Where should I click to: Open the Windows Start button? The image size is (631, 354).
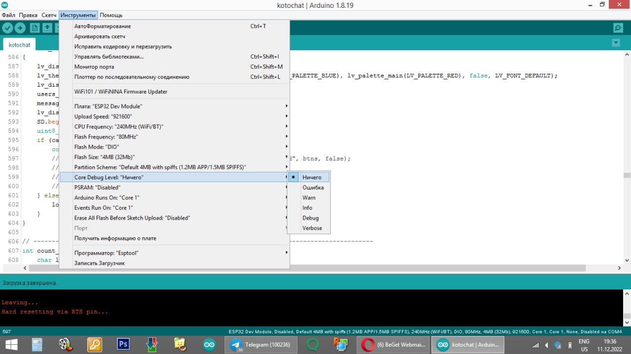click(11, 344)
